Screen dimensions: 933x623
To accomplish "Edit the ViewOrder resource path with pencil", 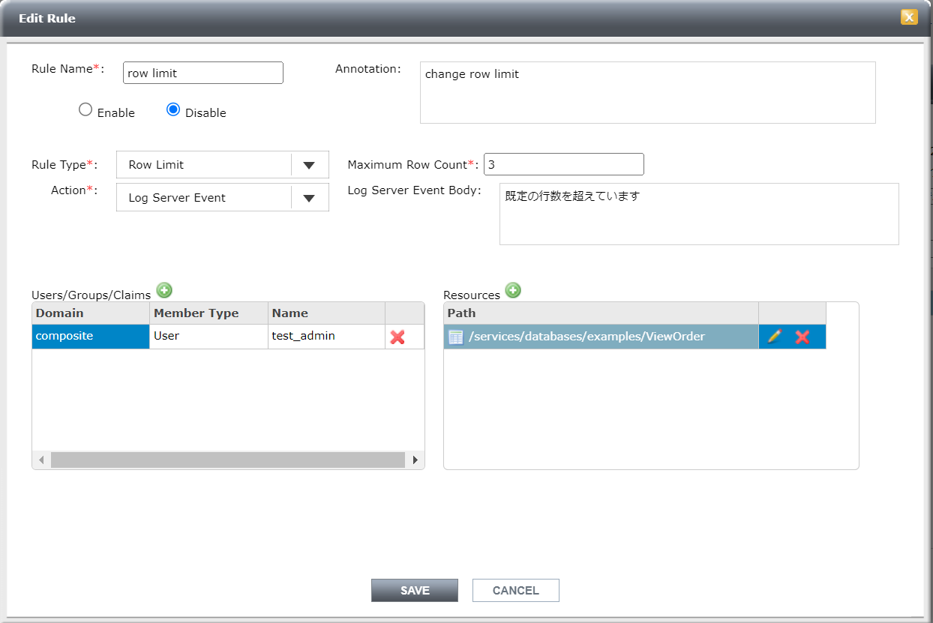I will (775, 337).
